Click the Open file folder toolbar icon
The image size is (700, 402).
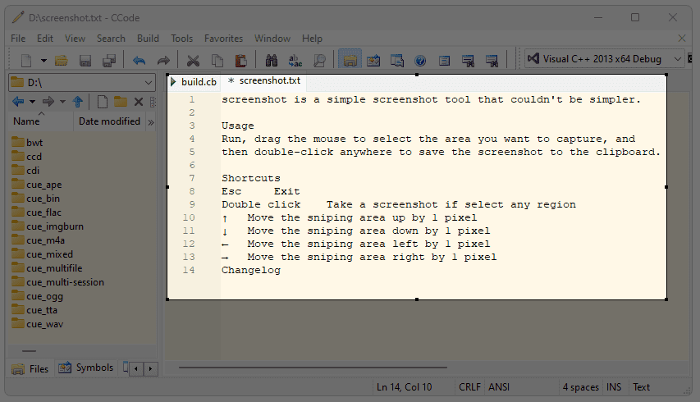pyautogui.click(x=62, y=60)
